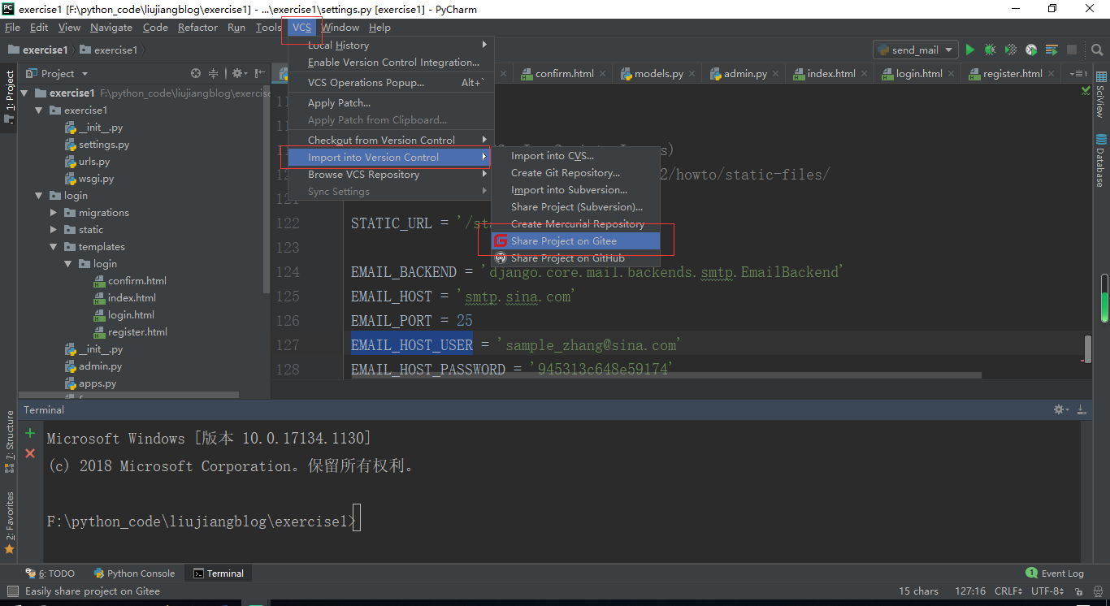Image resolution: width=1110 pixels, height=606 pixels.
Task: Close the confirm.html editor tab
Action: [602, 74]
